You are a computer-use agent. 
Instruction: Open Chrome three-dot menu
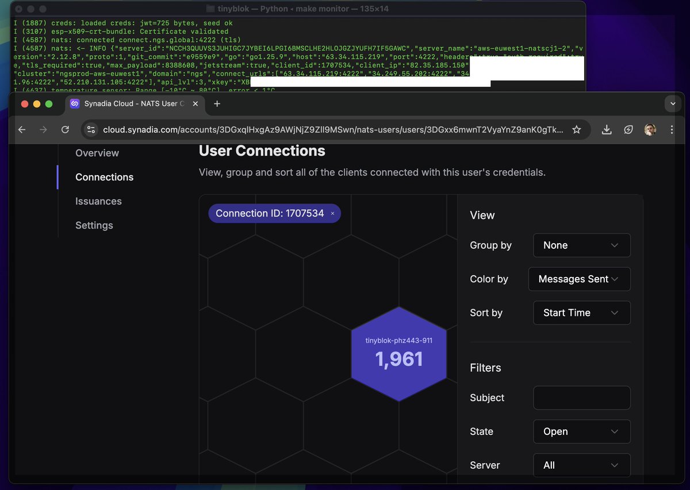[x=672, y=130]
